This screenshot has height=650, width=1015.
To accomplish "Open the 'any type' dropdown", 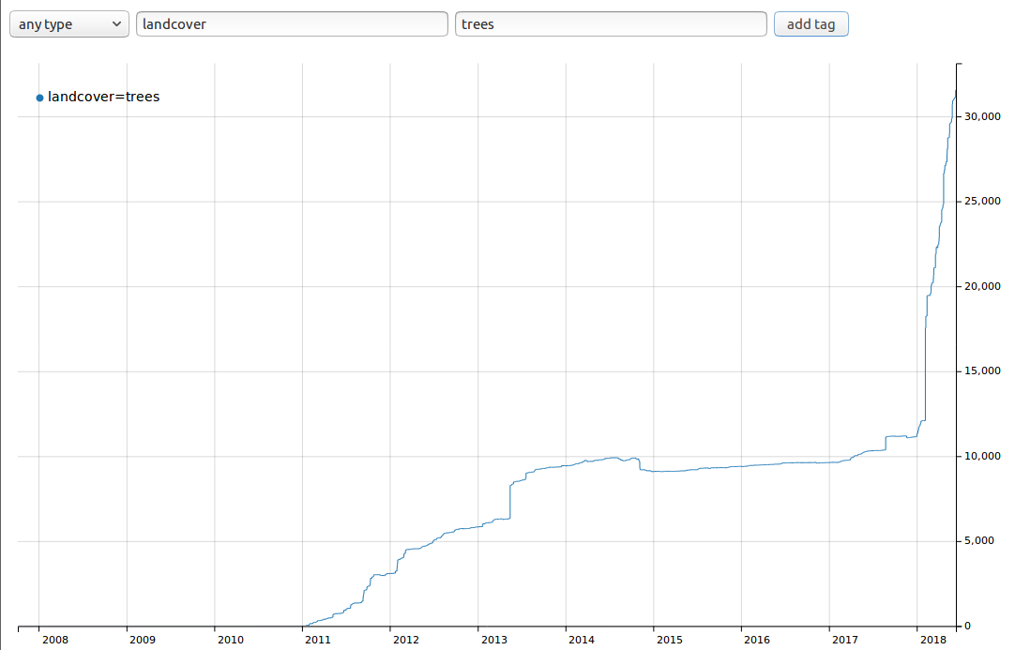I will pos(69,24).
